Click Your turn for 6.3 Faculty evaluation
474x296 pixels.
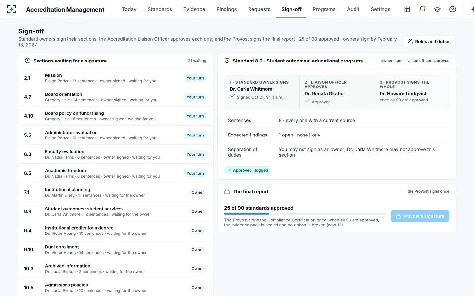195,154
